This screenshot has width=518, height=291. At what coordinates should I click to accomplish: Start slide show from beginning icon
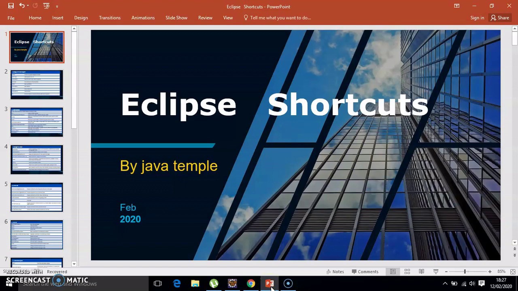pos(46,6)
